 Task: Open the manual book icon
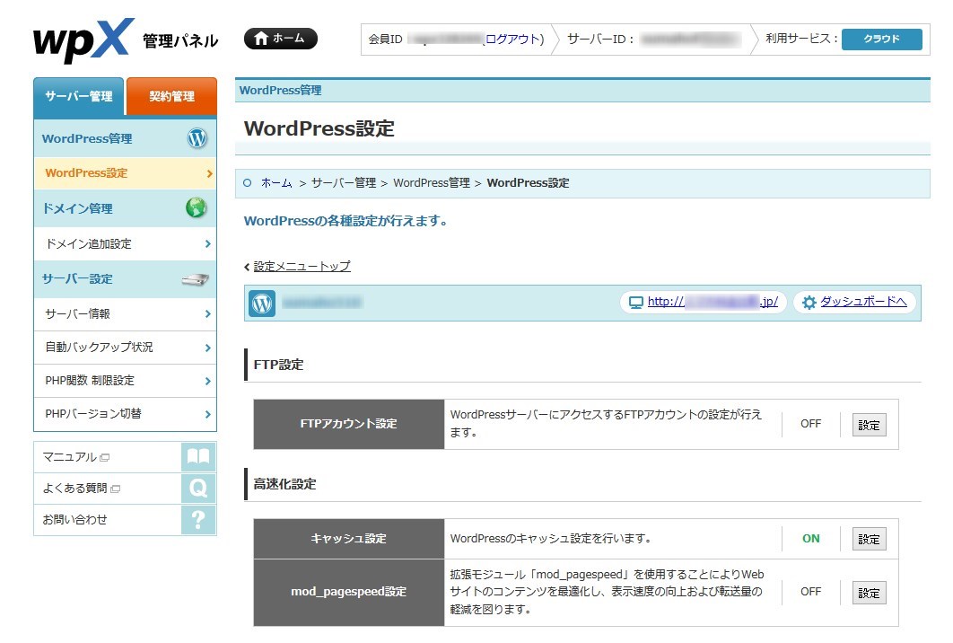click(198, 457)
